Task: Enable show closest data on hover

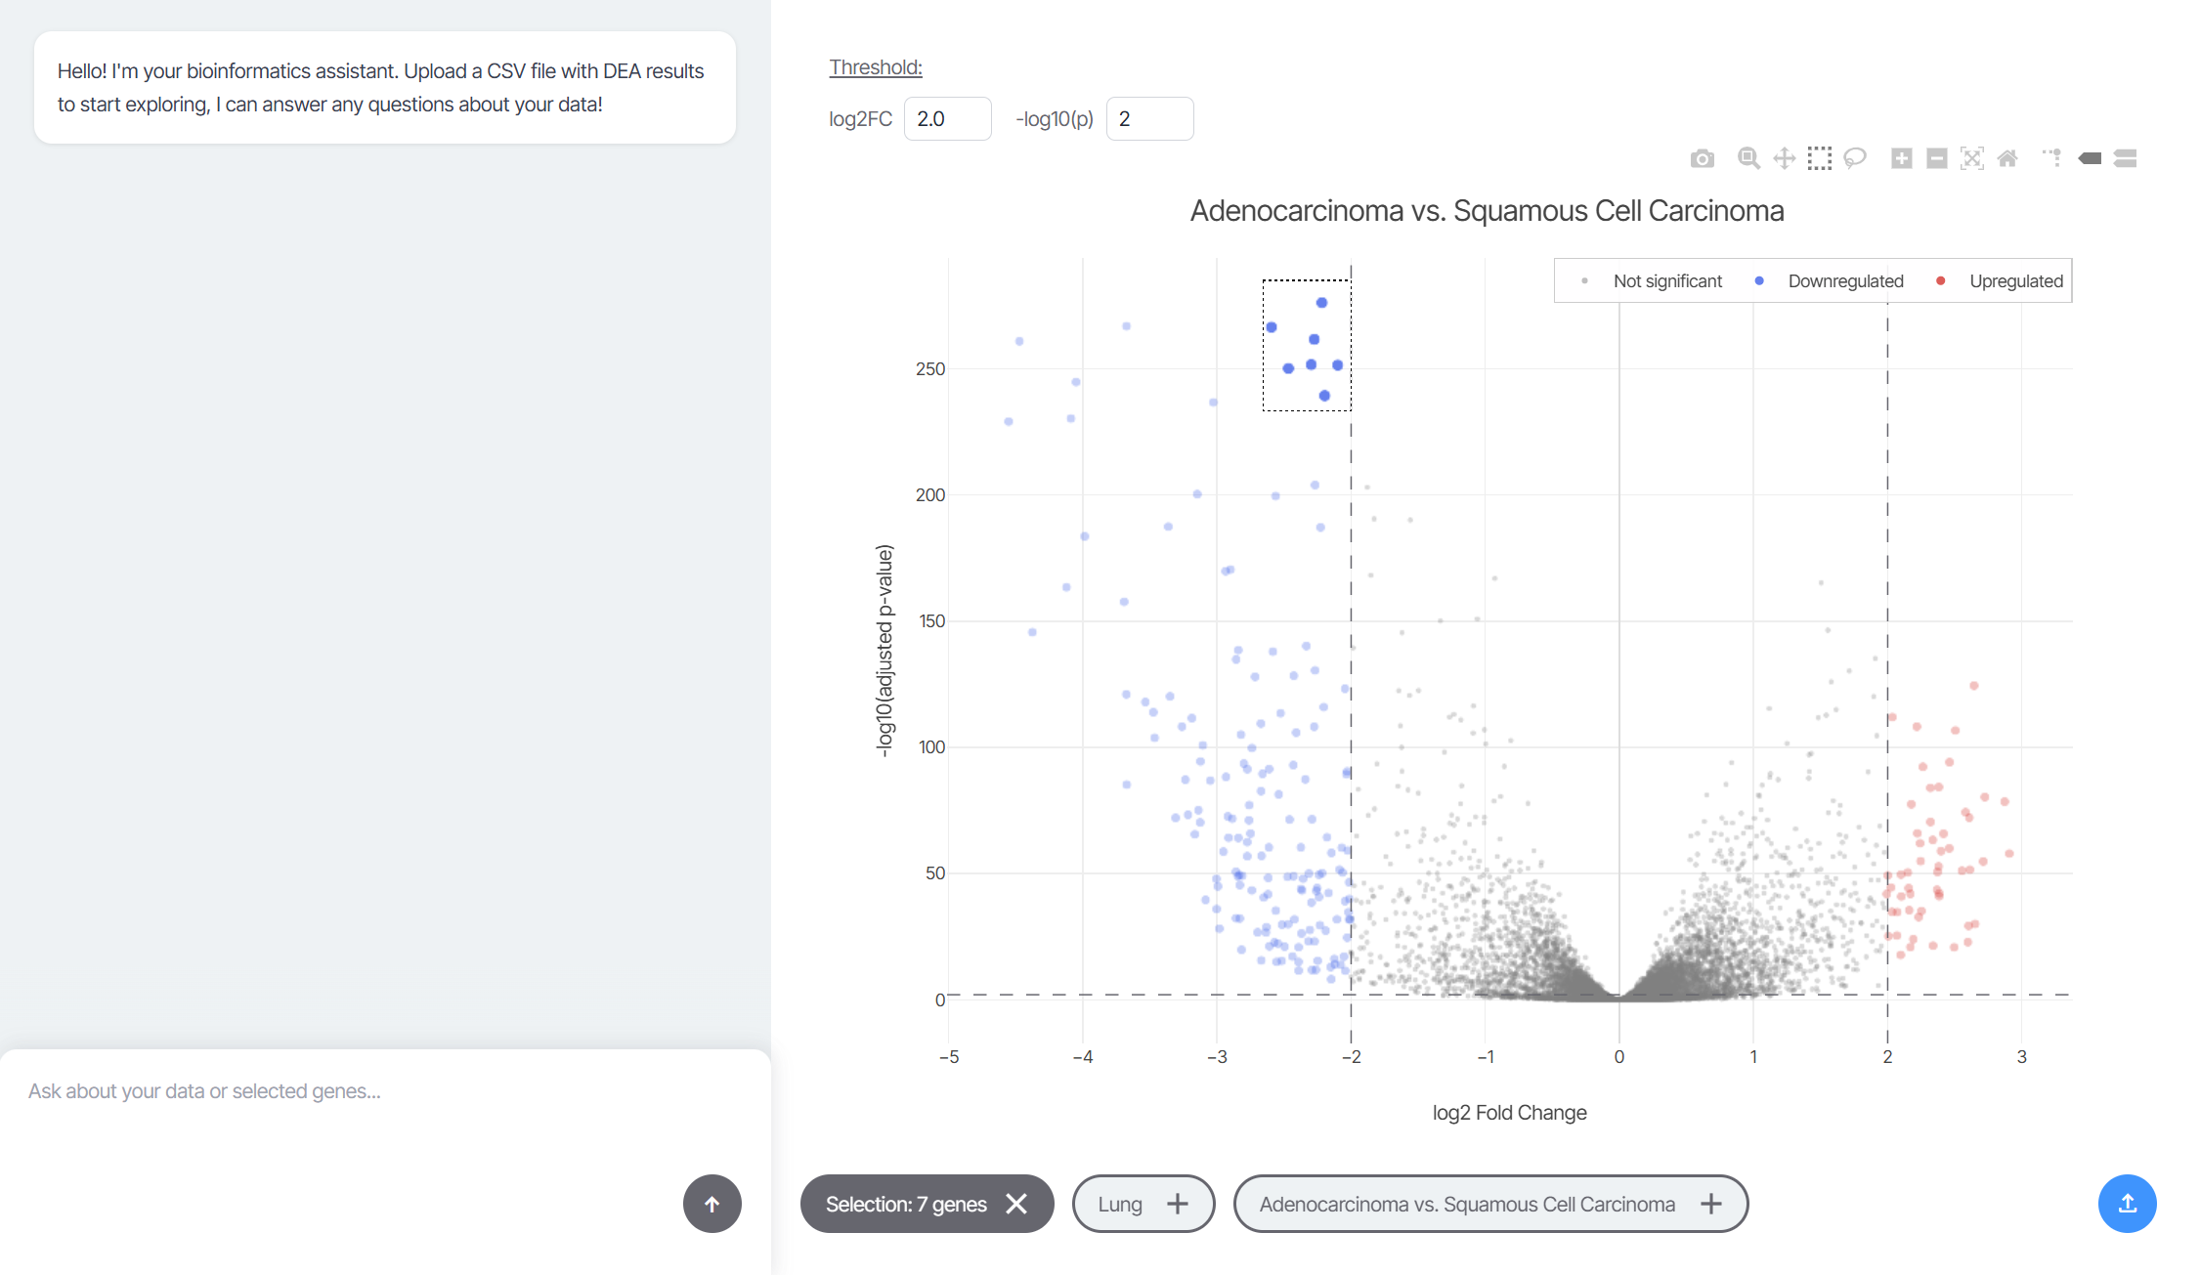Action: [x=2090, y=158]
